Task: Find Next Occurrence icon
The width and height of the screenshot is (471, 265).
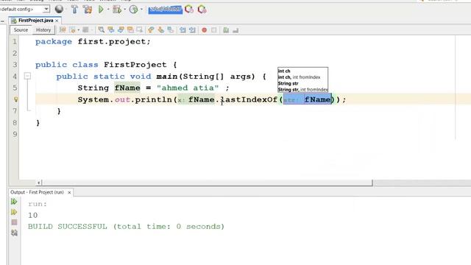Action: click(121, 29)
